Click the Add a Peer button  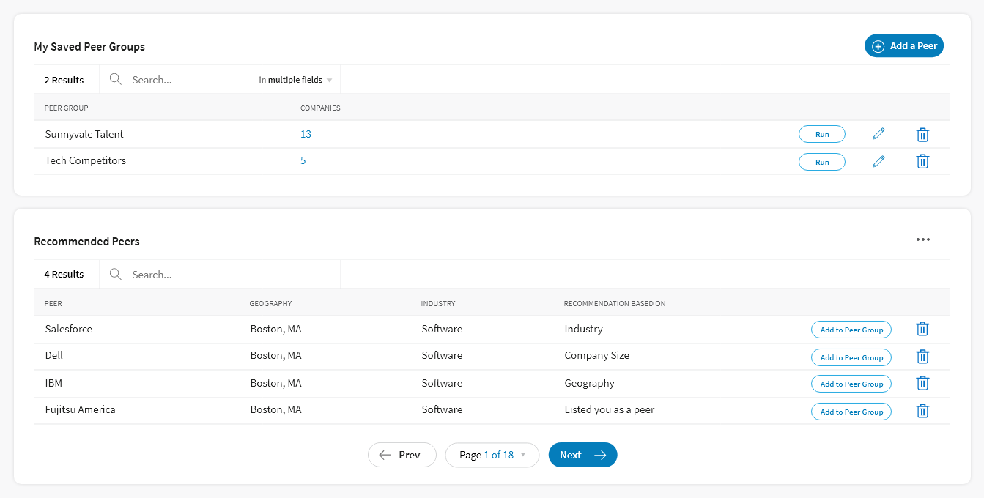(904, 46)
